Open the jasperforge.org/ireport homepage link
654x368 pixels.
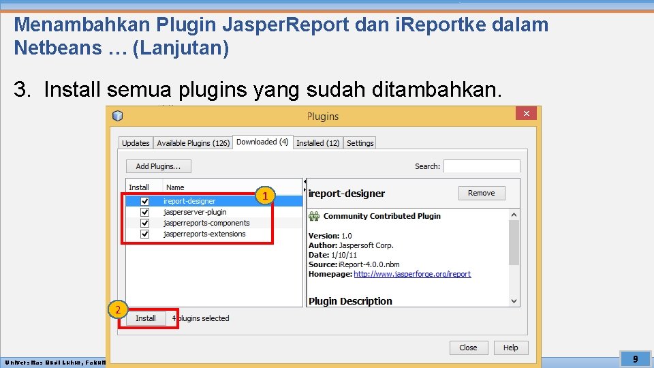pyautogui.click(x=412, y=274)
